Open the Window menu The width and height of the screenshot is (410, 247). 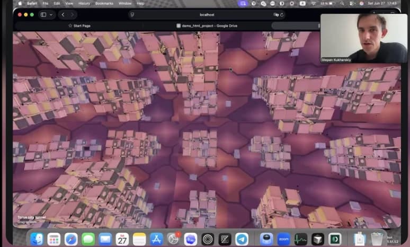[125, 3]
